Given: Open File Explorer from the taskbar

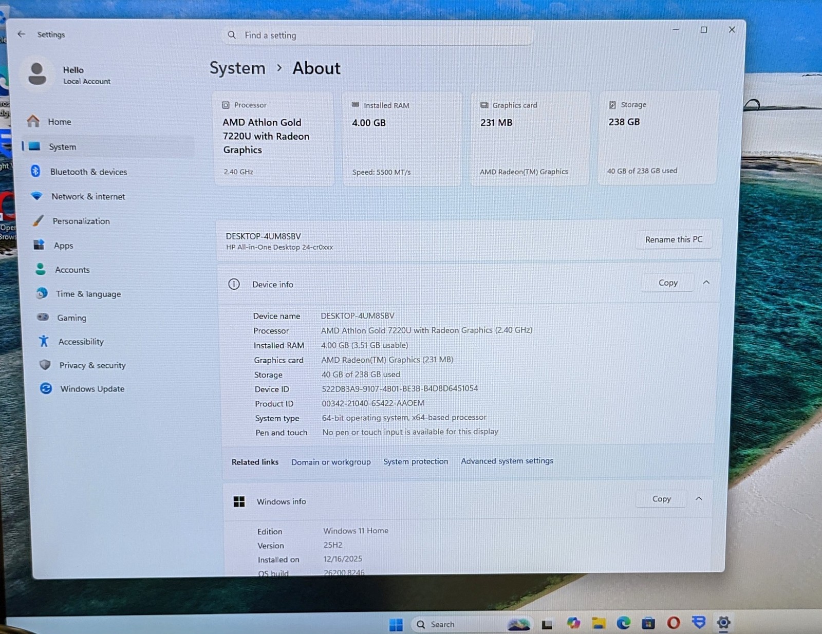Looking at the screenshot, I should point(598,623).
